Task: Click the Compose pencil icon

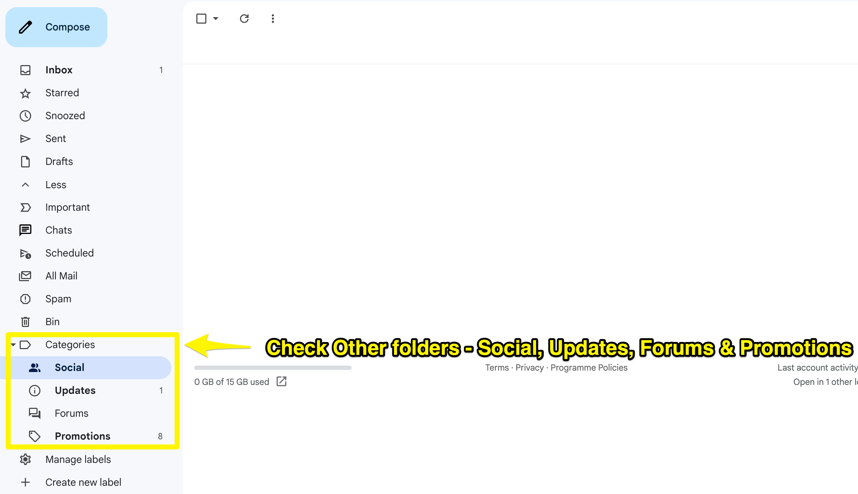Action: pyautogui.click(x=25, y=27)
